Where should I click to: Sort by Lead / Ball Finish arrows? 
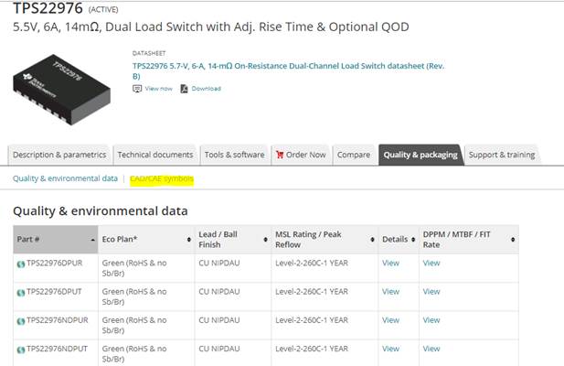coord(265,240)
